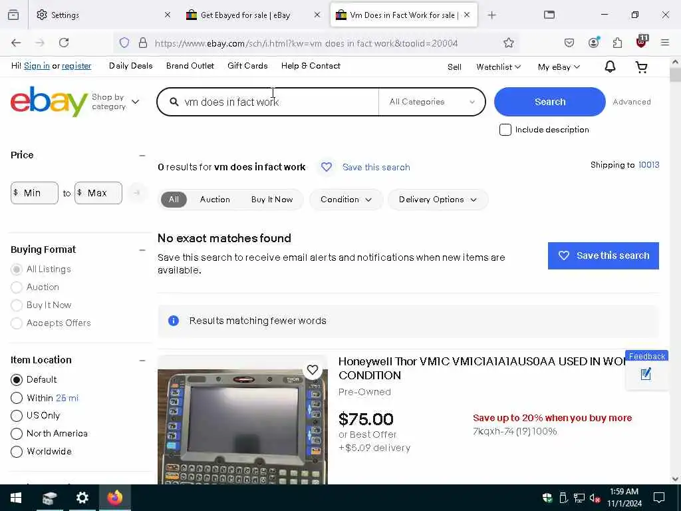The image size is (681, 511).
Task: Click the Feedback note icon
Action: 646,374
